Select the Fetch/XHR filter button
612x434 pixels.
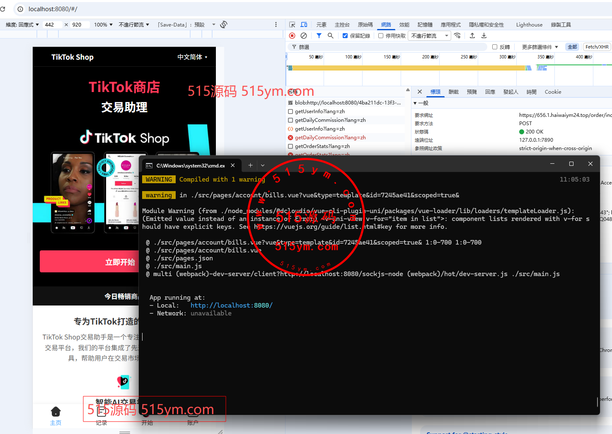pos(597,47)
